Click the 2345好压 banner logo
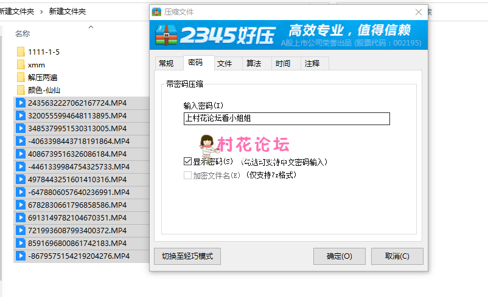The width and height of the screenshot is (488, 297). coord(215,35)
